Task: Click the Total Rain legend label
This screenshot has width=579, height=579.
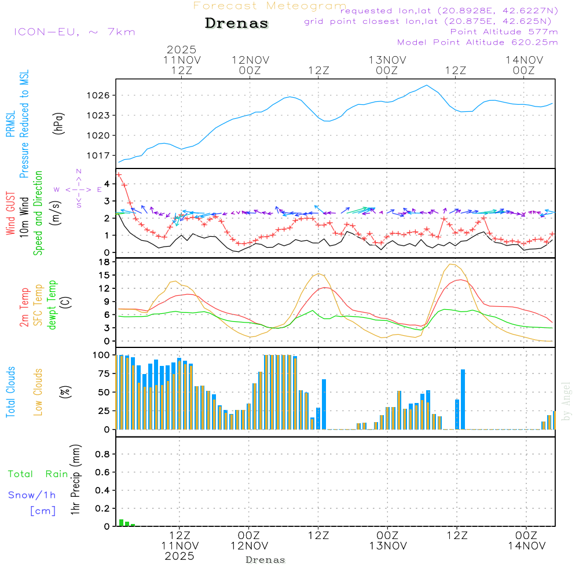Action: click(38, 474)
